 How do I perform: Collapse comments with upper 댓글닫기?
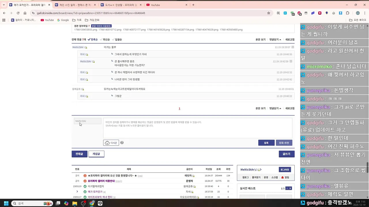pyautogui.click(x=275, y=39)
